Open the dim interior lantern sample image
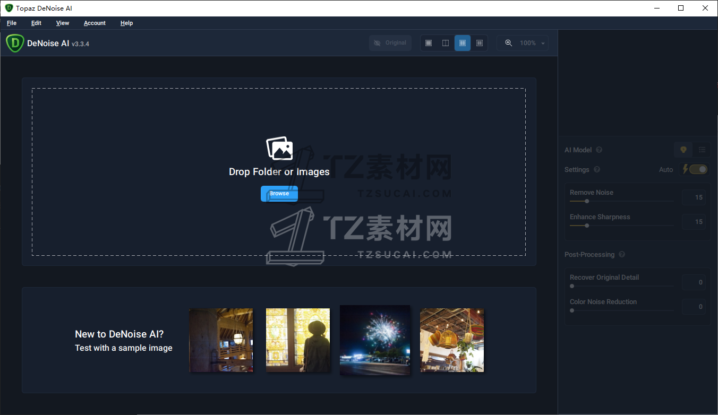The height and width of the screenshot is (415, 718). pos(221,340)
